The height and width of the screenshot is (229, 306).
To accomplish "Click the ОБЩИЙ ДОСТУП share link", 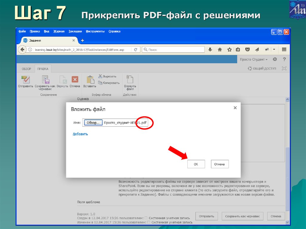I will coord(262,68).
